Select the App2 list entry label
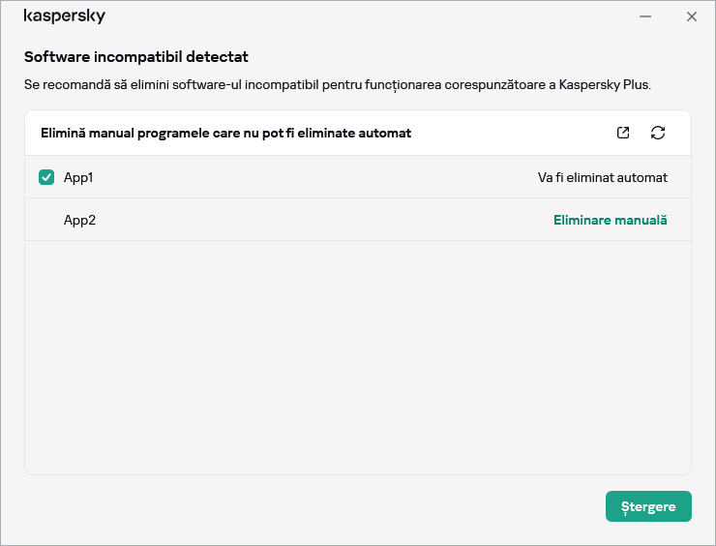 coord(79,220)
